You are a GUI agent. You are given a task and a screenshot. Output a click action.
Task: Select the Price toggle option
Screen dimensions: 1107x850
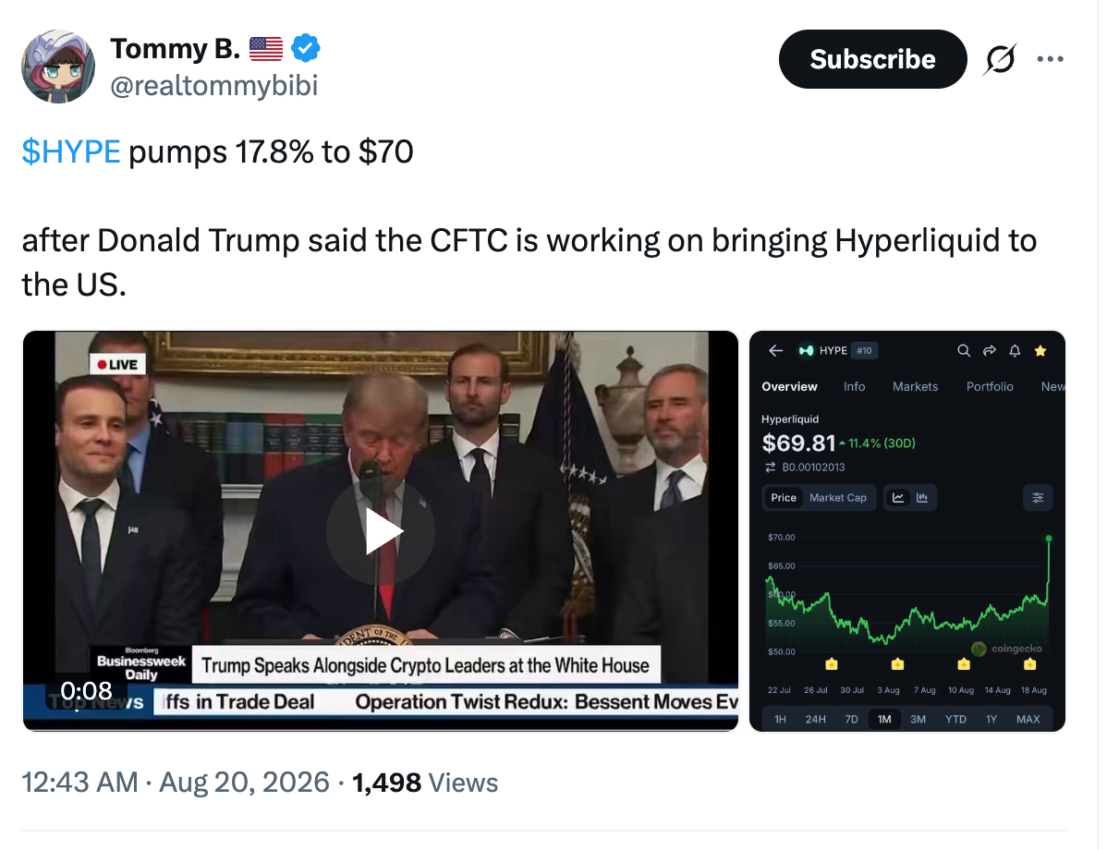tap(783, 498)
